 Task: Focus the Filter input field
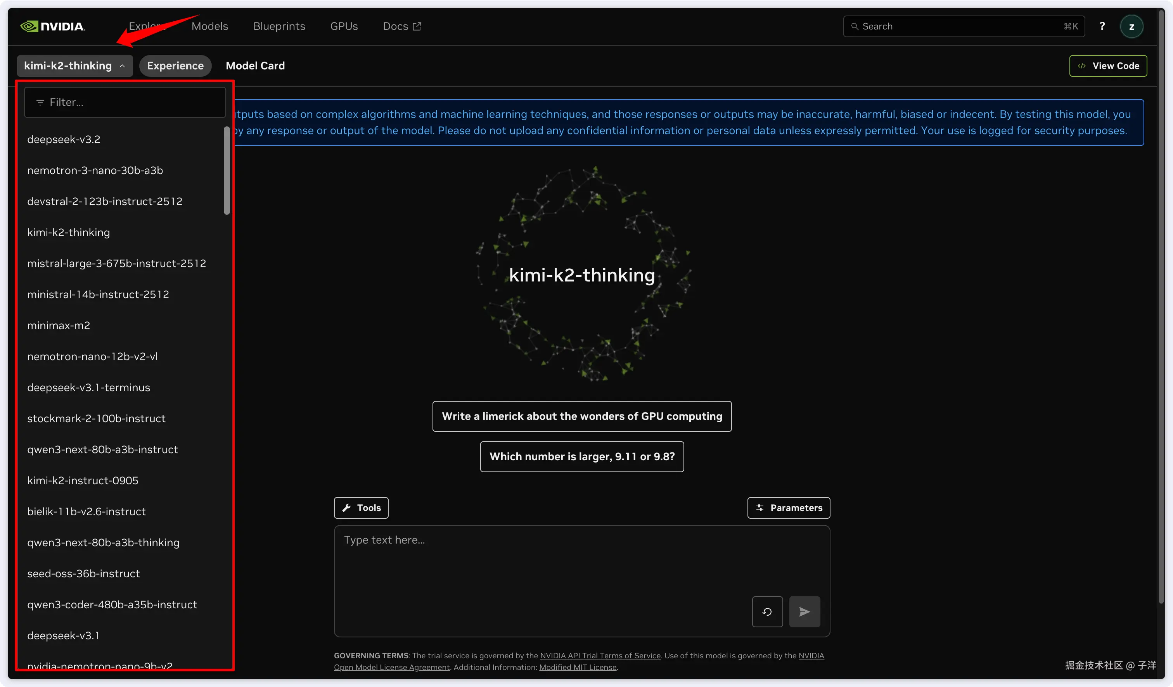pos(125,102)
